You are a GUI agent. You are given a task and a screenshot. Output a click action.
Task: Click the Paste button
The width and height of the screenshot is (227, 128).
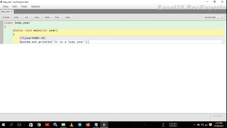click(47, 17)
